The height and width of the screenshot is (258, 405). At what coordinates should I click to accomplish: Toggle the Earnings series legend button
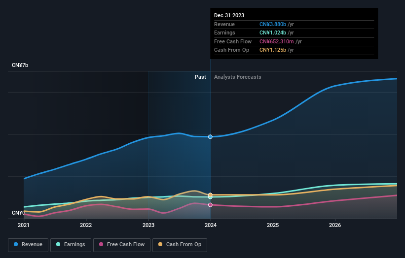71,245
